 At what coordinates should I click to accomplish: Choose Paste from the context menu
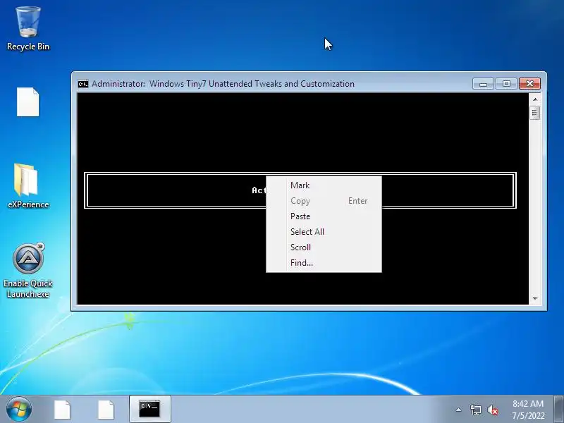[324, 216]
